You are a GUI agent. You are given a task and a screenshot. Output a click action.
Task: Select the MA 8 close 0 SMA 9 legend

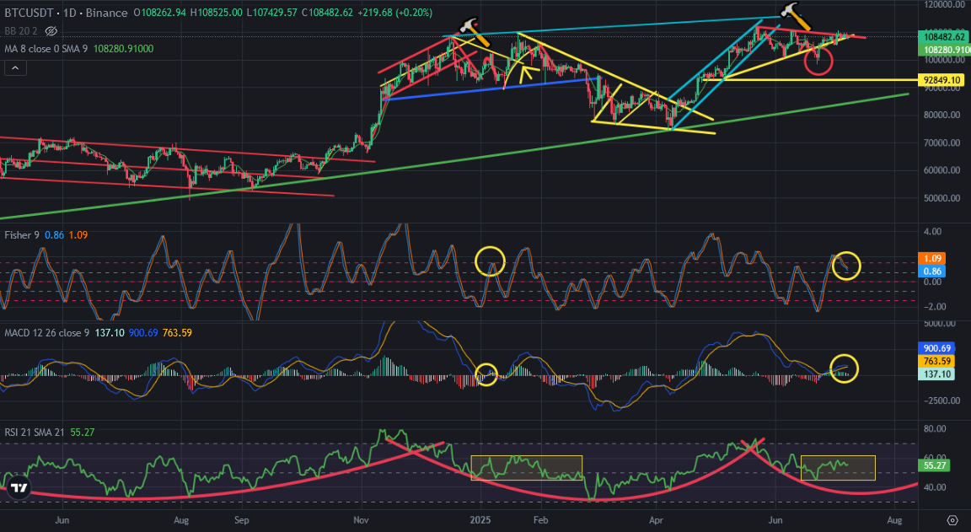(x=47, y=48)
